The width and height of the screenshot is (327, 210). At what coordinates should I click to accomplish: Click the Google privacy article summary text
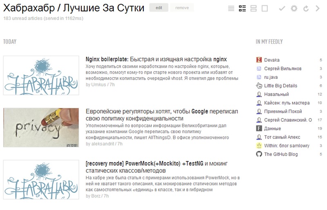pyautogui.click(x=157, y=132)
